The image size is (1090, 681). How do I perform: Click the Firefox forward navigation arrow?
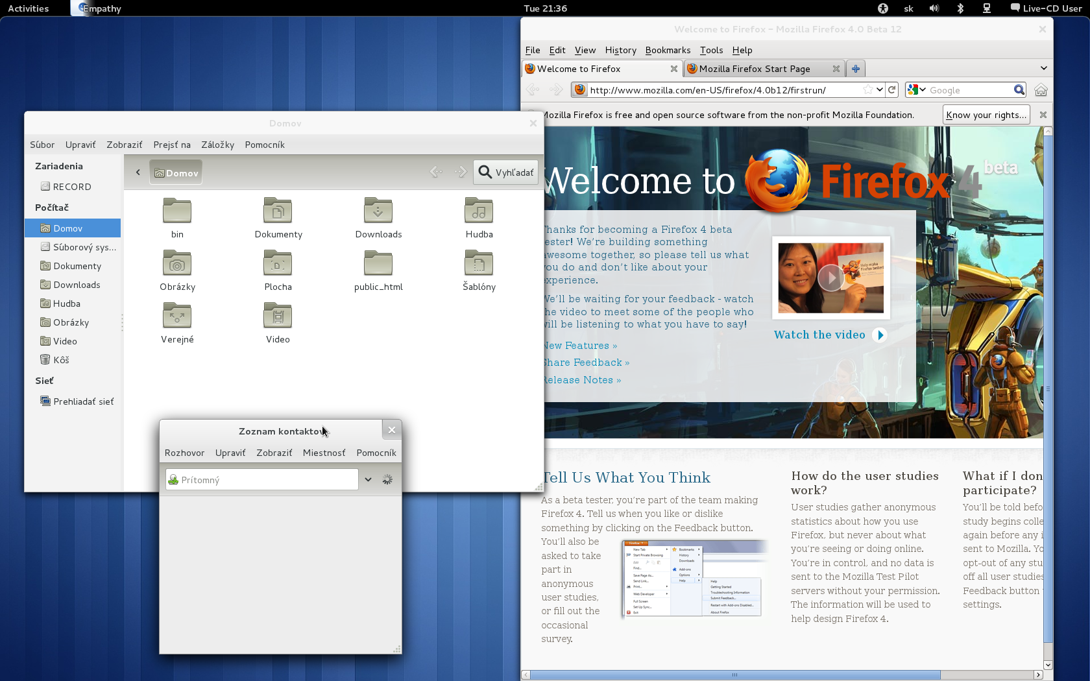click(555, 90)
